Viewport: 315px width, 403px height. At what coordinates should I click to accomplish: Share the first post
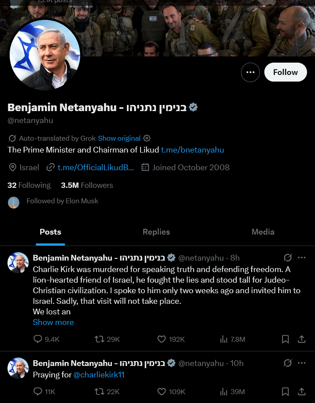tap(302, 339)
